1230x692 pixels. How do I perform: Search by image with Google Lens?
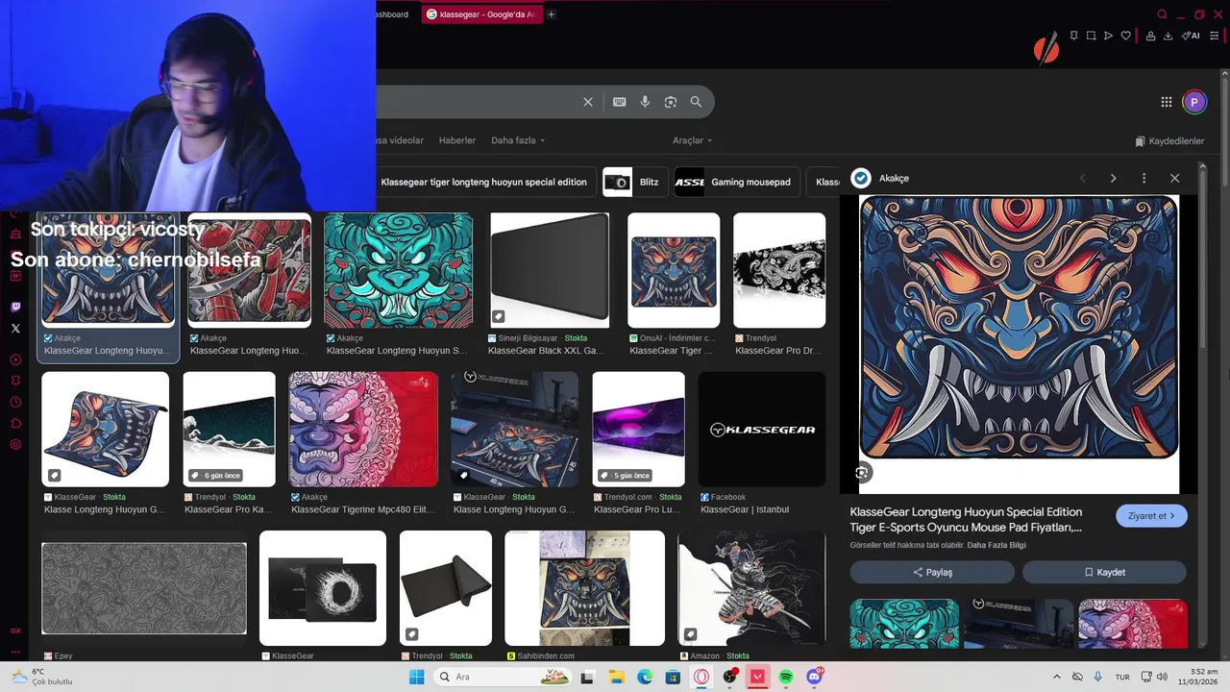[x=671, y=102]
